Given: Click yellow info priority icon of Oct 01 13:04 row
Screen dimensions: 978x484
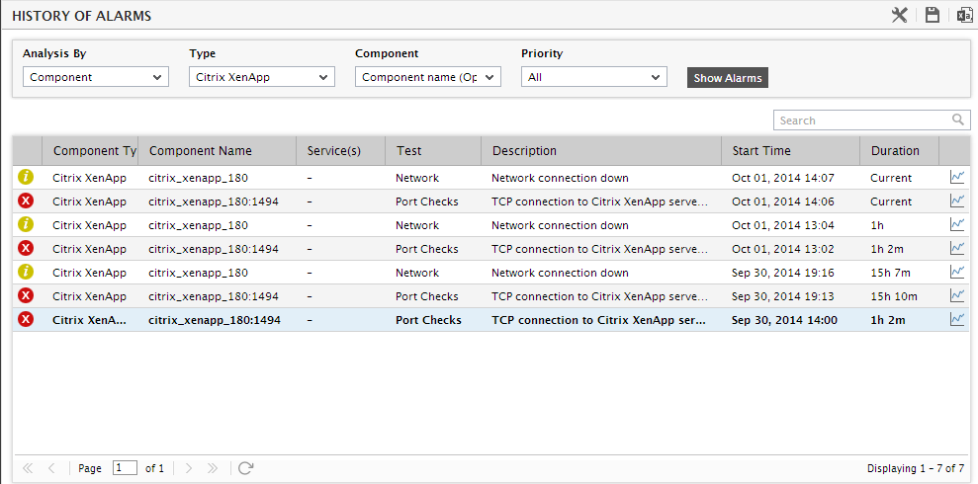Looking at the screenshot, I should coord(26,224).
